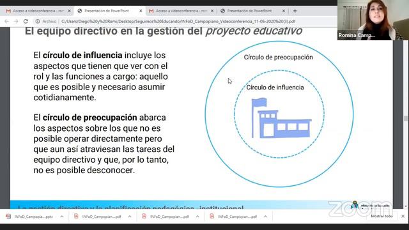This screenshot has width=409, height=230.
Task: Close the active Presentación de PowerPoint tab
Action: point(141,11)
